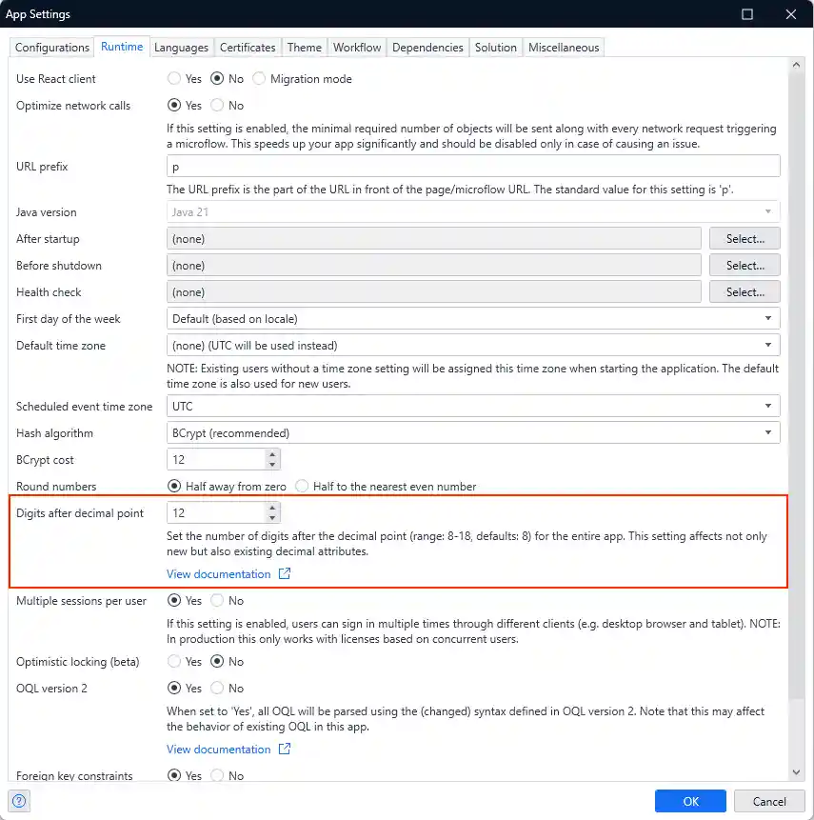Click external link icon under OQL version 2

coord(284,750)
